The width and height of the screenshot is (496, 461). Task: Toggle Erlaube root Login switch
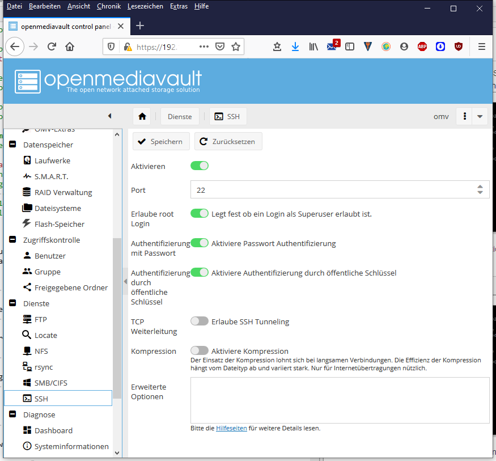(x=200, y=213)
